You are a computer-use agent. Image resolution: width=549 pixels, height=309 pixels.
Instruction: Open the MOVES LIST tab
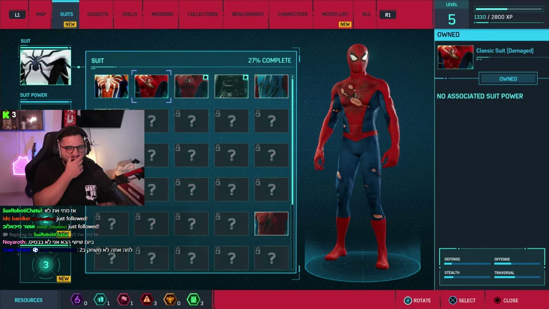335,14
